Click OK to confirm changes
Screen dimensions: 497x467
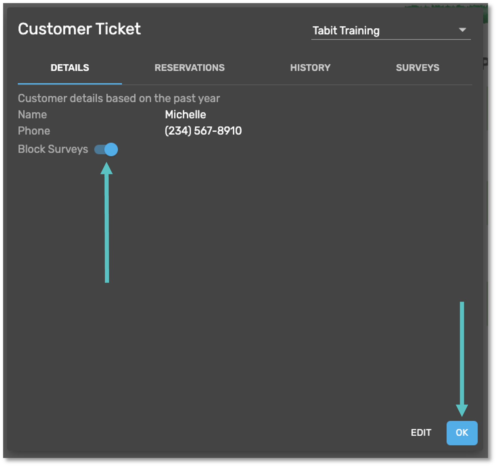[462, 432]
